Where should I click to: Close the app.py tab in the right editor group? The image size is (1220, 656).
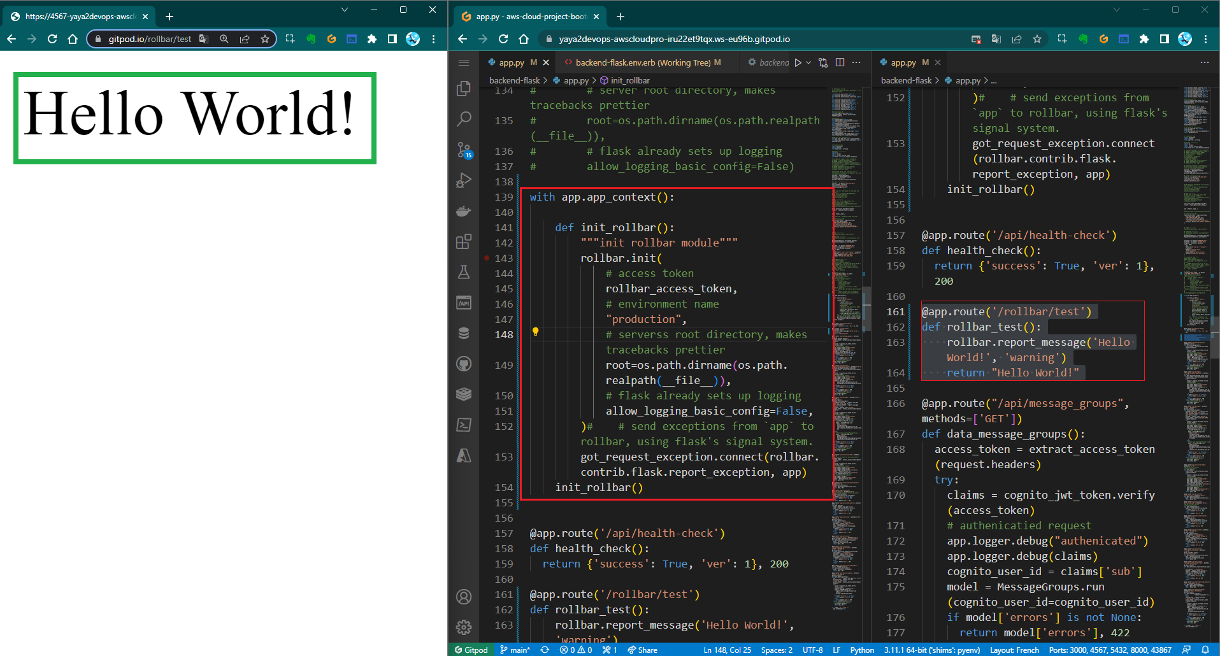point(938,62)
